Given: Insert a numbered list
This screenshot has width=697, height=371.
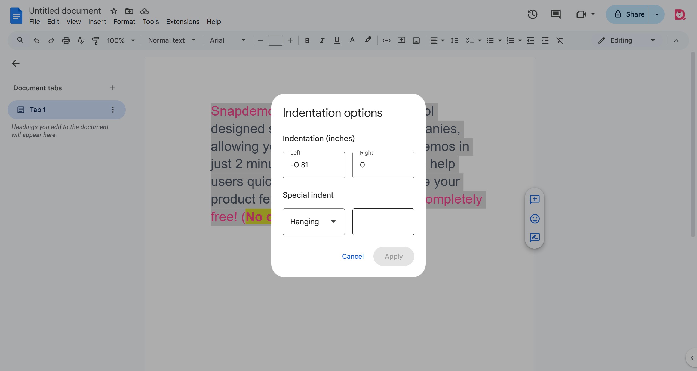Looking at the screenshot, I should pyautogui.click(x=510, y=40).
